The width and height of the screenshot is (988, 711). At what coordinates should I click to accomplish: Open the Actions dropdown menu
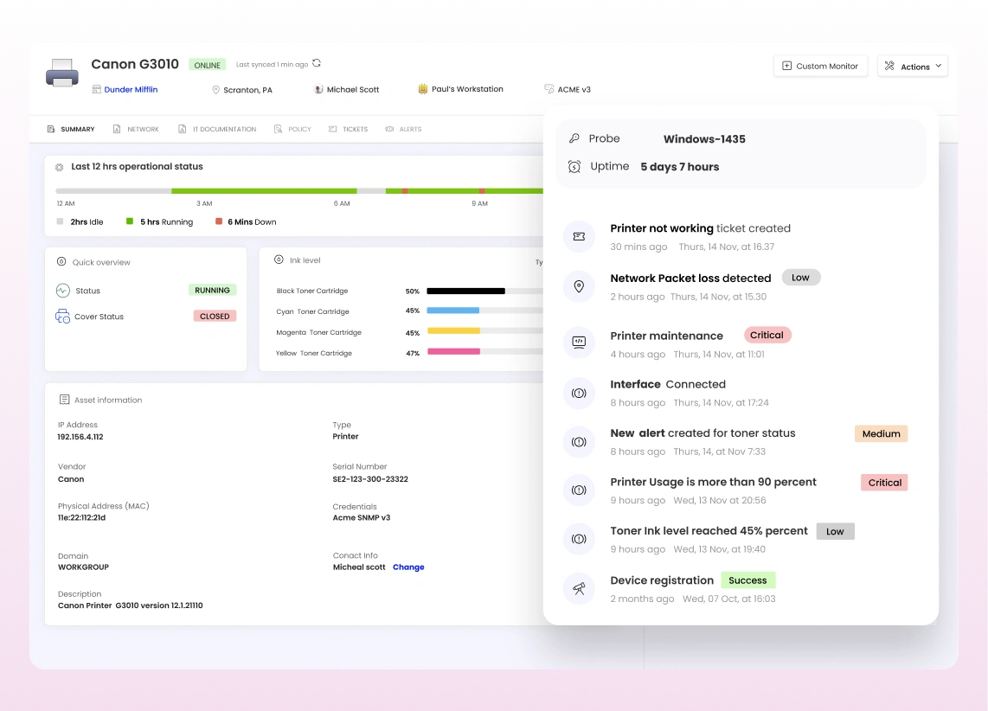(x=912, y=67)
